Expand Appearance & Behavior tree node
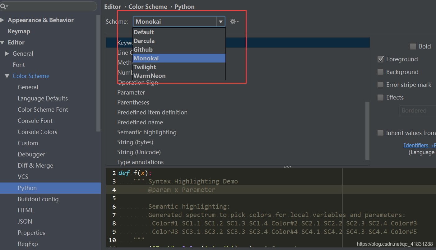The width and height of the screenshot is (436, 250). point(2,20)
